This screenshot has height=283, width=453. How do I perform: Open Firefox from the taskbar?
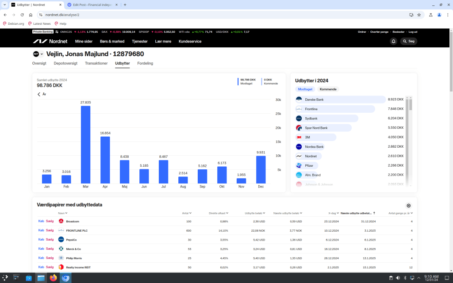(x=54, y=278)
